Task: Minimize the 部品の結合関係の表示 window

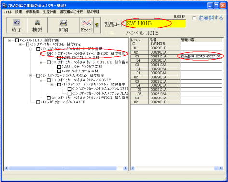Action: (210, 6)
